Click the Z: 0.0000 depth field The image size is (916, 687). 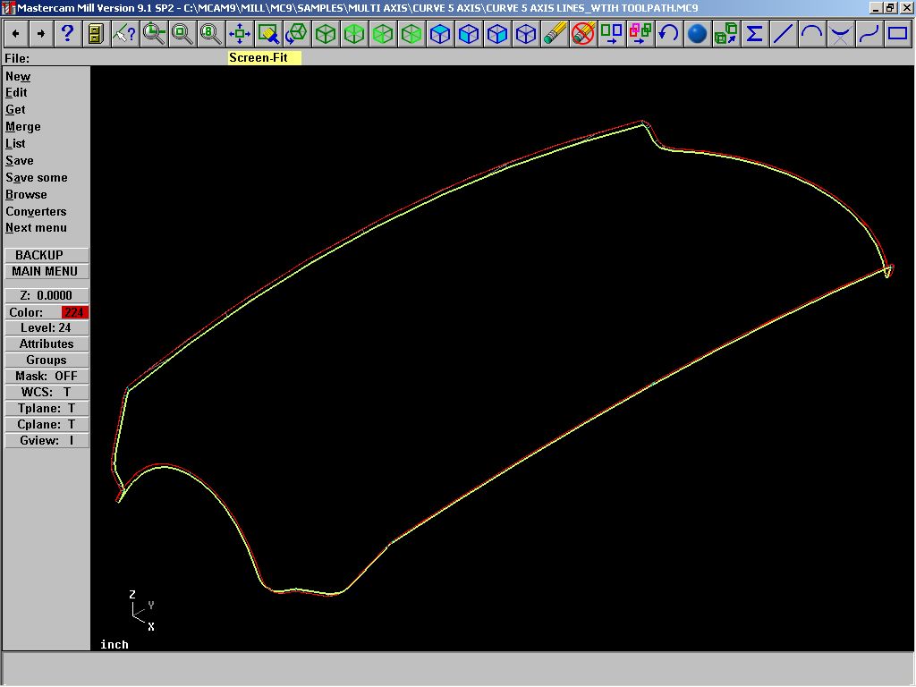(x=47, y=295)
